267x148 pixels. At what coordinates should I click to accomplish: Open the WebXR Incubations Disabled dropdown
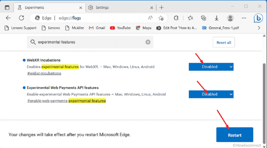[x=211, y=67]
